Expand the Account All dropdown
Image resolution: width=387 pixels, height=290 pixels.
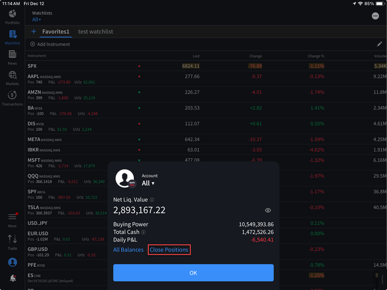148,183
